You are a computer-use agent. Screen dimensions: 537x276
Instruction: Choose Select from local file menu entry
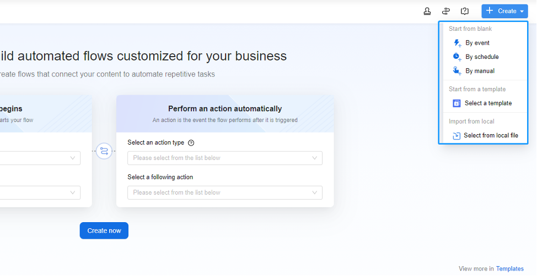pyautogui.click(x=491, y=136)
